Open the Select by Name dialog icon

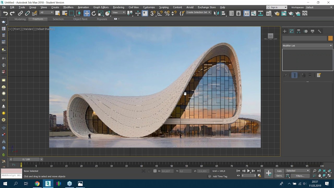tap(64, 13)
